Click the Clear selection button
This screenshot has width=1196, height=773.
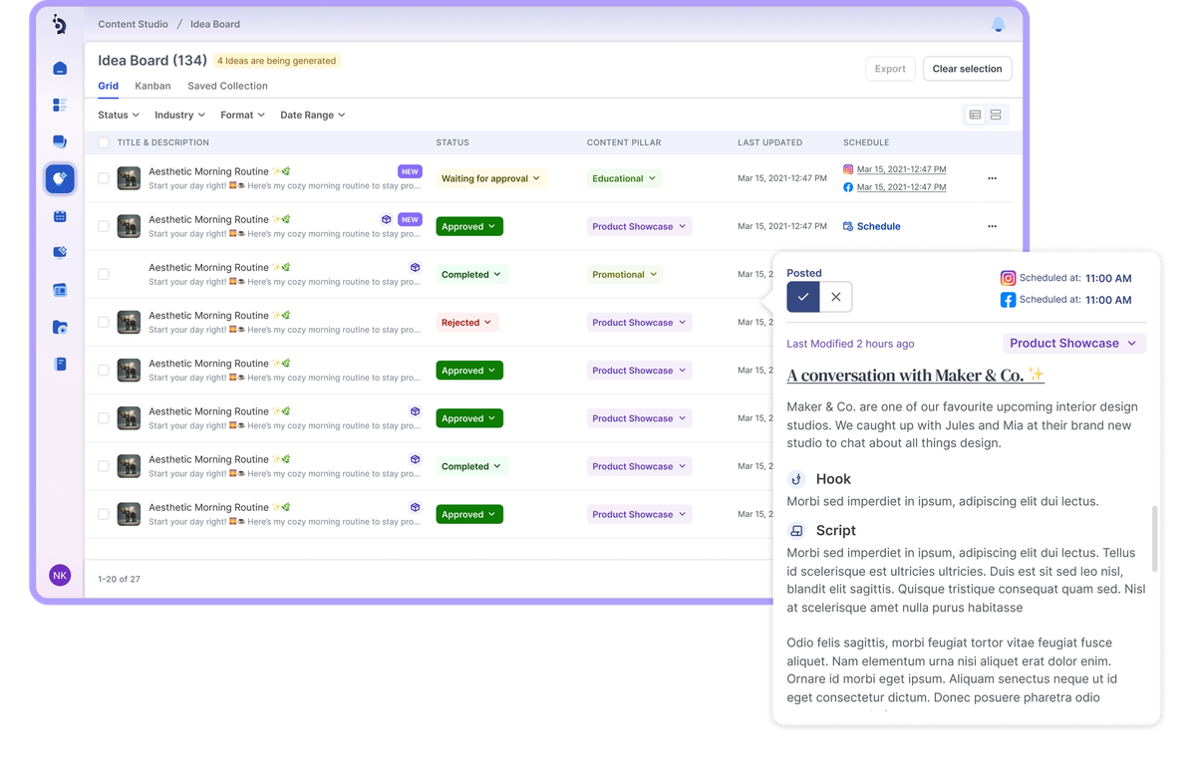(967, 69)
